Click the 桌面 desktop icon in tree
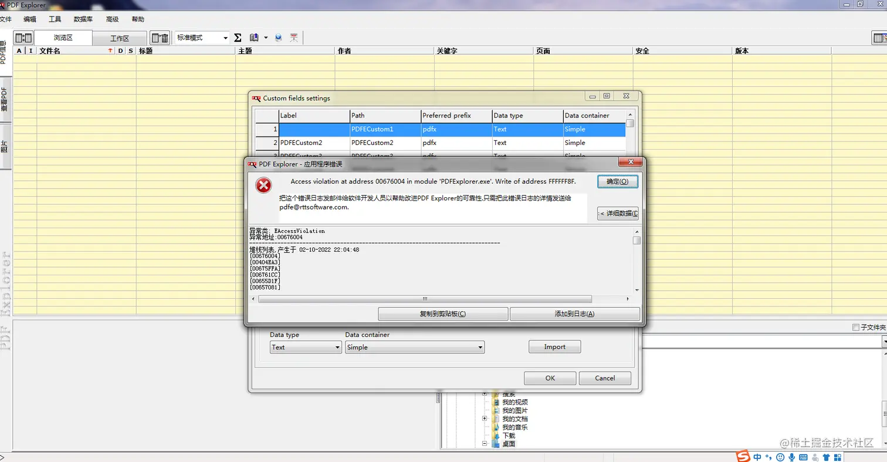This screenshot has width=887, height=462. click(x=496, y=444)
